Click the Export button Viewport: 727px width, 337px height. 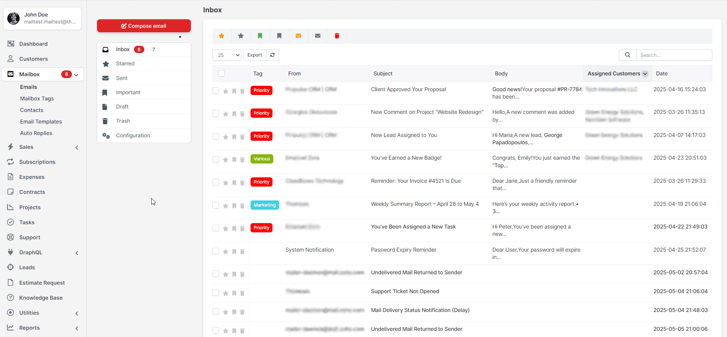[254, 55]
